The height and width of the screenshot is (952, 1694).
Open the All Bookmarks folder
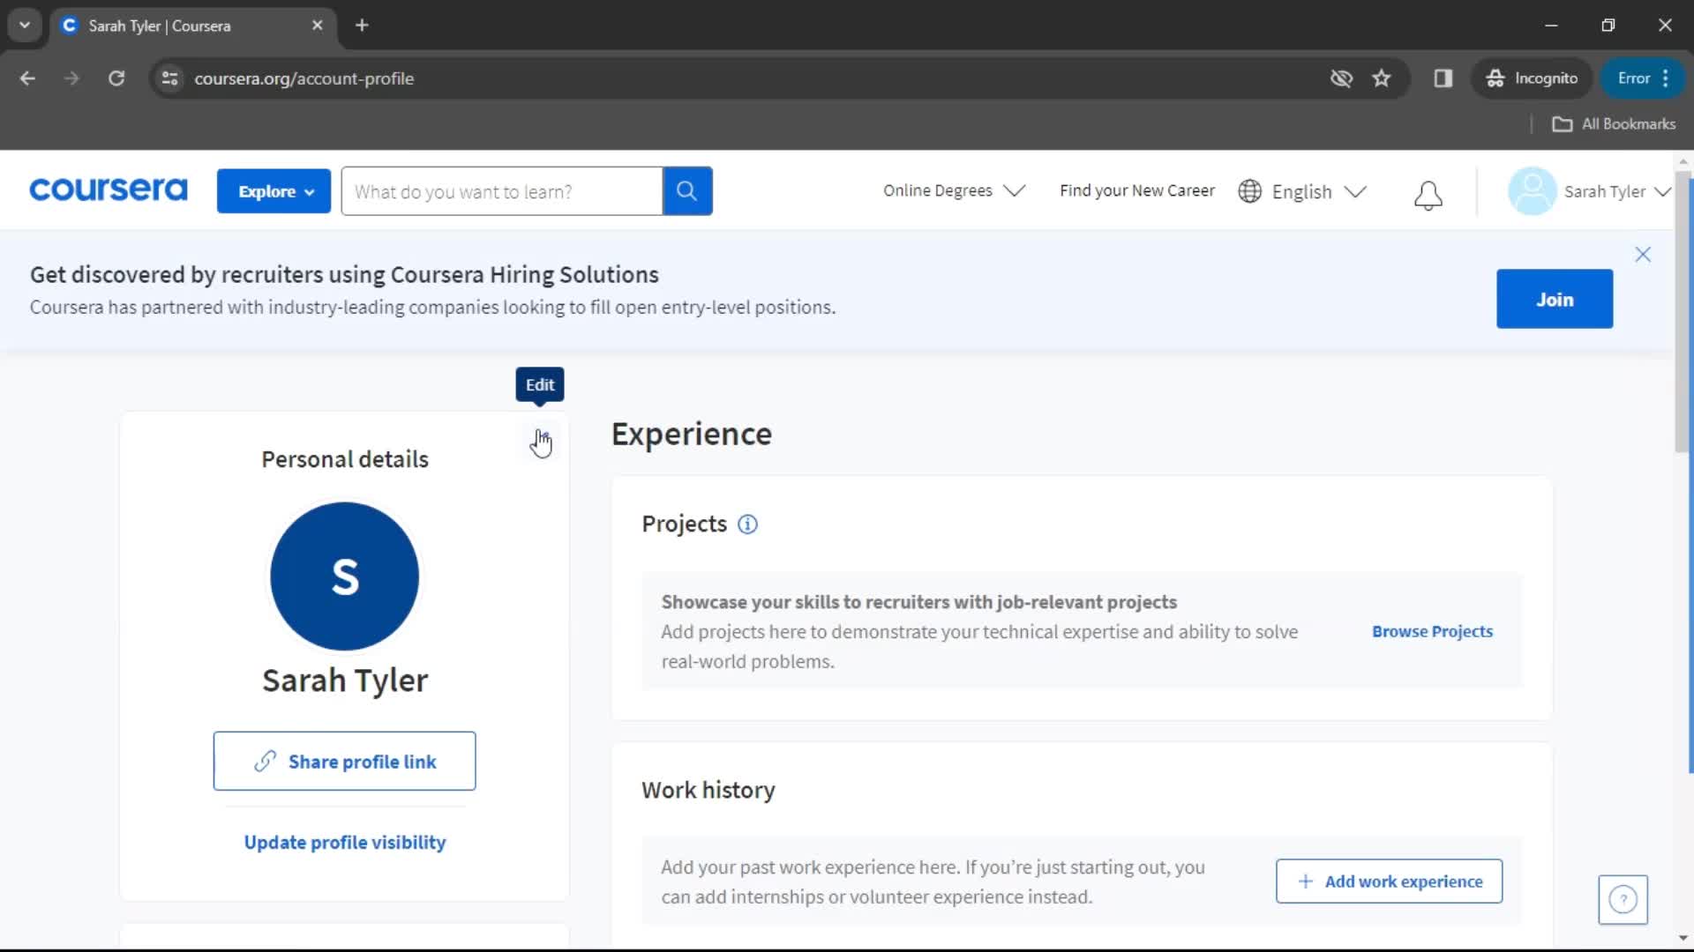pyautogui.click(x=1614, y=124)
